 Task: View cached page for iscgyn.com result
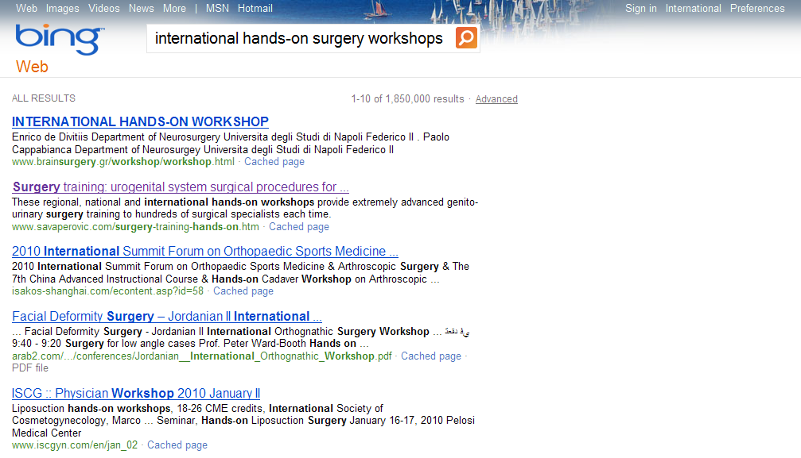coord(177,445)
